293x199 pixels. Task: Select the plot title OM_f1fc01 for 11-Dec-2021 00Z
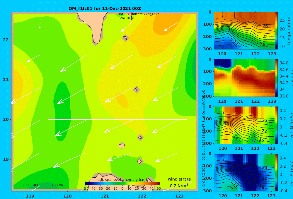click(105, 8)
